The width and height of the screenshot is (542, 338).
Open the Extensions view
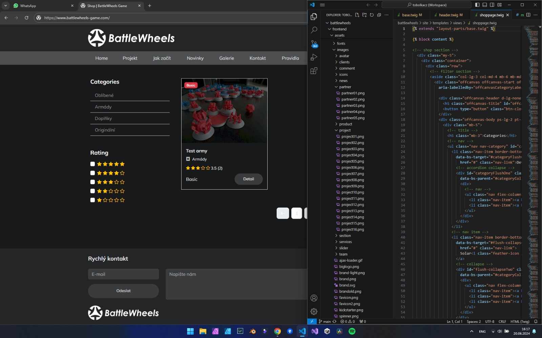[314, 71]
